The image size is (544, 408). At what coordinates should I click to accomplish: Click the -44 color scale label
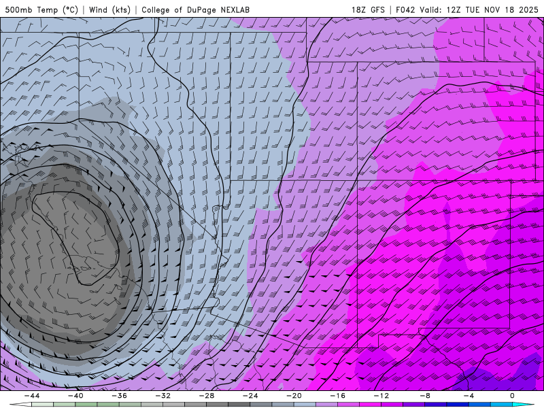point(31,396)
